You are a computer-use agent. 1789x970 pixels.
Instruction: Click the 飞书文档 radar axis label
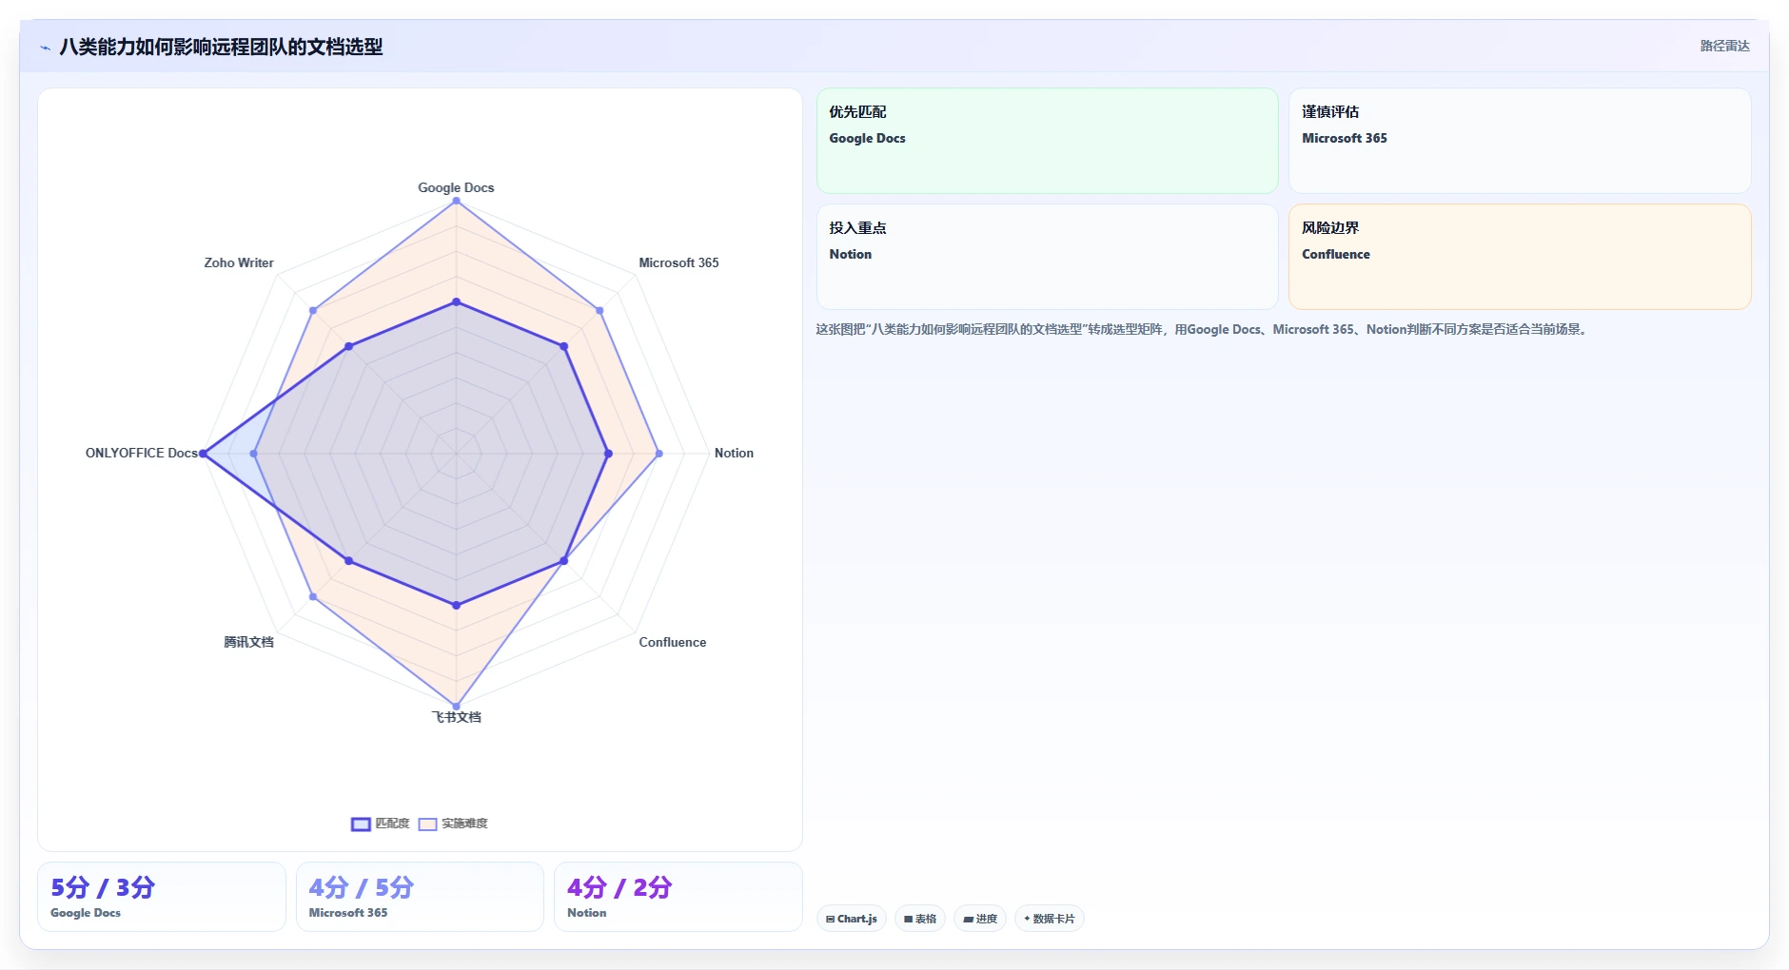coord(456,717)
